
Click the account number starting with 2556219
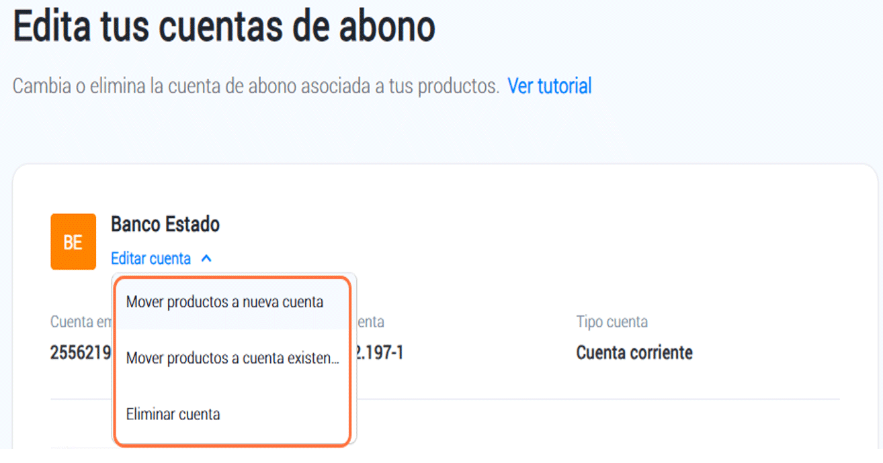click(x=80, y=352)
